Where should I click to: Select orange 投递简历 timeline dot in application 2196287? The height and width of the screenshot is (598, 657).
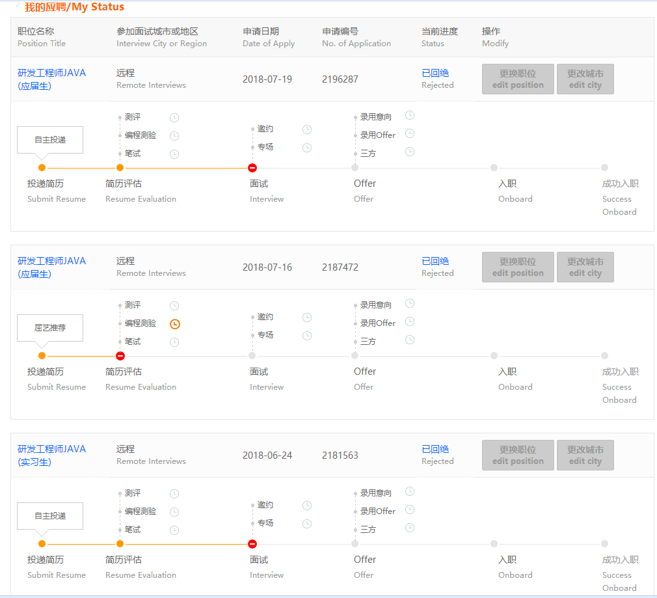[42, 168]
